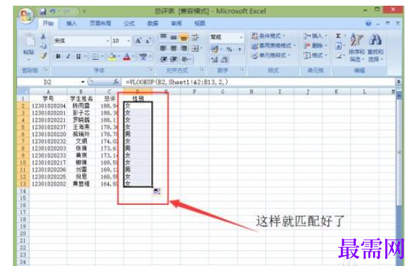Pick the yellow fill color button
This screenshot has height=271, width=418.
point(113,56)
